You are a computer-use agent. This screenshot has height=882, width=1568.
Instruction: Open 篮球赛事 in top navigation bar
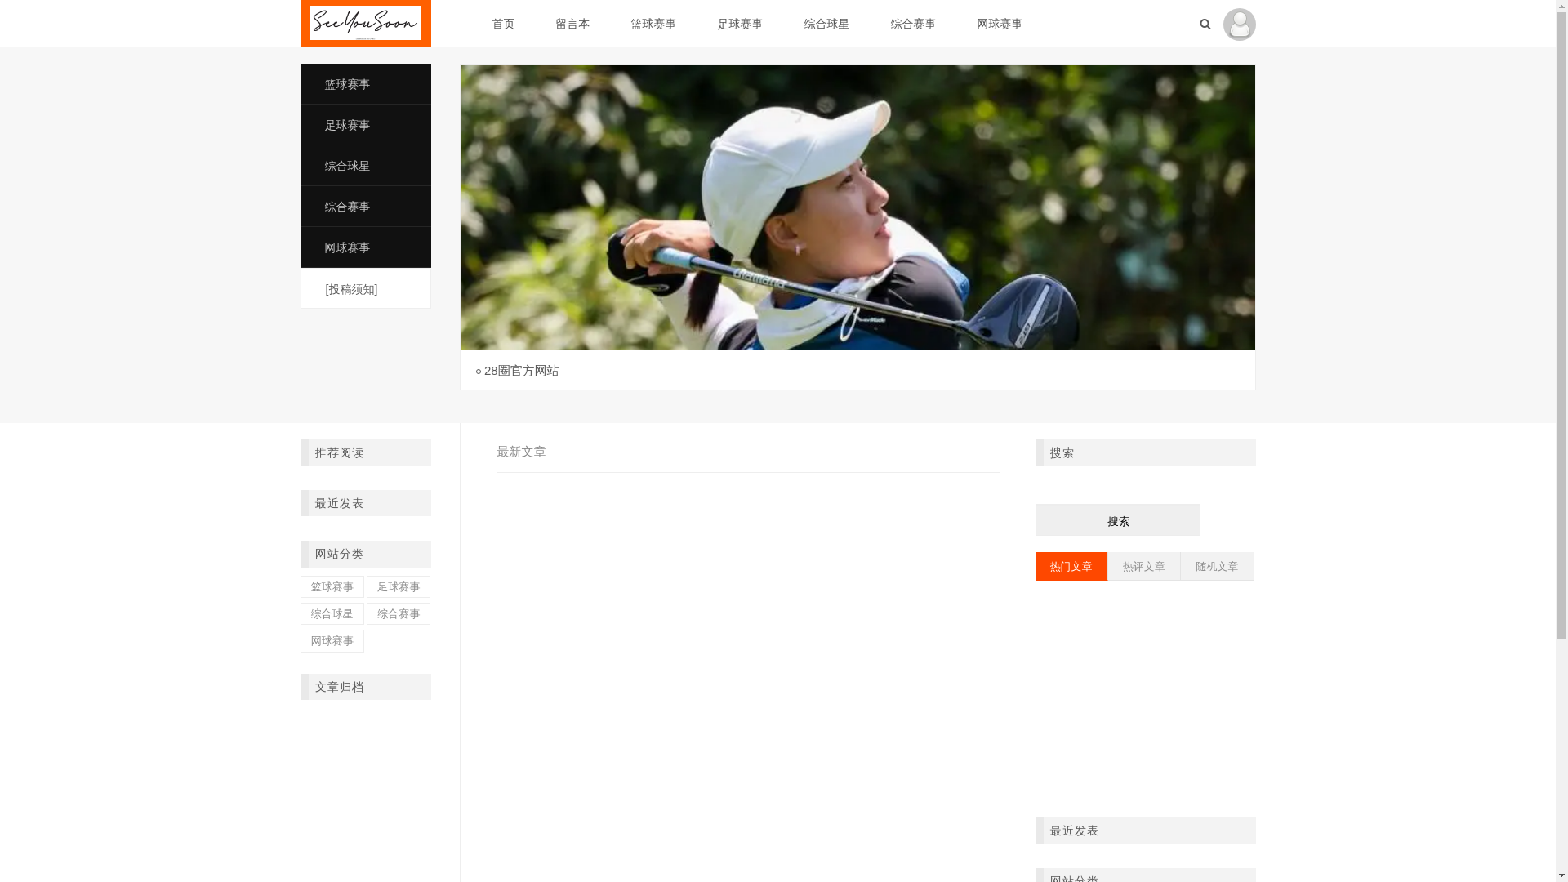[653, 24]
